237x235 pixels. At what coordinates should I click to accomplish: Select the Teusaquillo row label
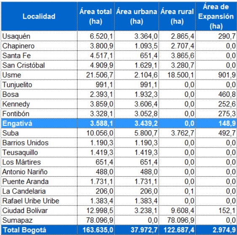(x=39, y=152)
